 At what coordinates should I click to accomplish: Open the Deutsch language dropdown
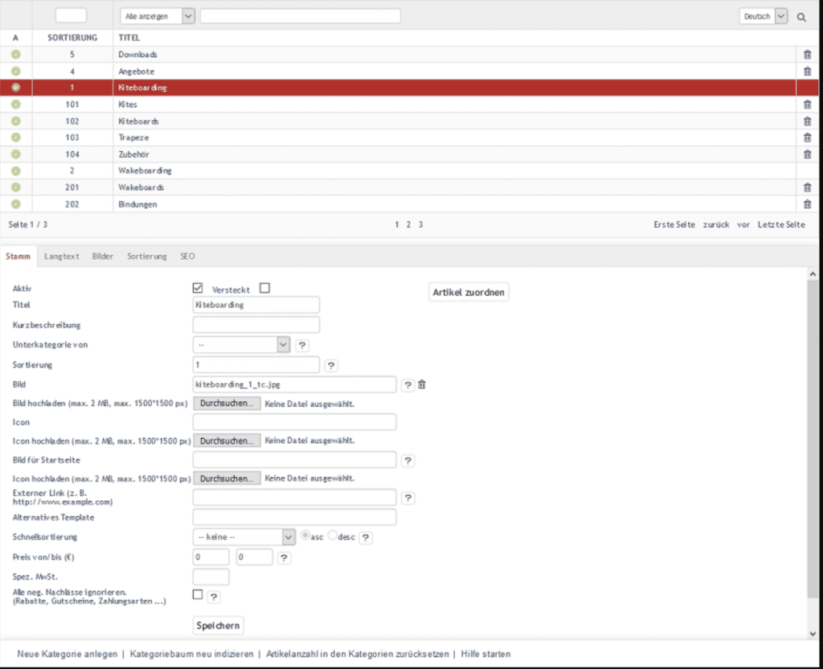762,15
